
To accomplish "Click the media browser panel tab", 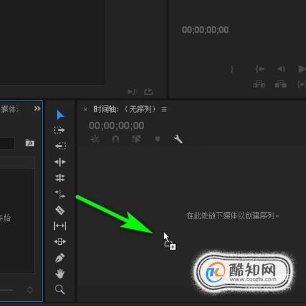I will pyautogui.click(x=9, y=109).
